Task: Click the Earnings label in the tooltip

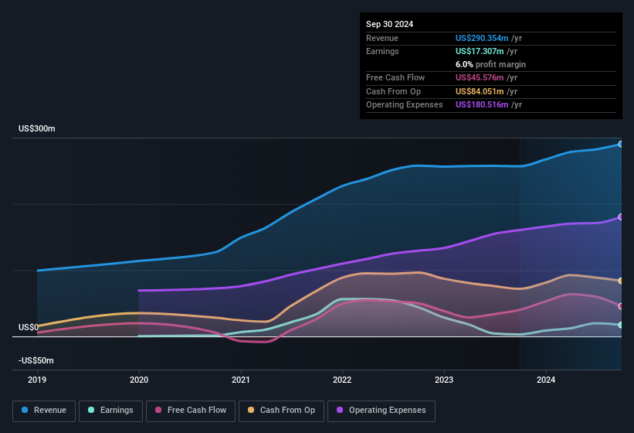Action: pos(382,51)
